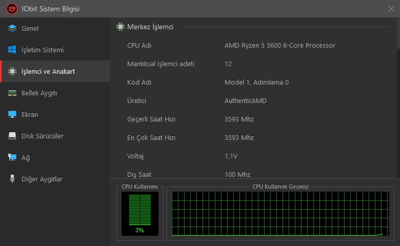400x246 pixels.
Task: Click the Dış Saat value 100 Mhz
Action: [x=237, y=174]
